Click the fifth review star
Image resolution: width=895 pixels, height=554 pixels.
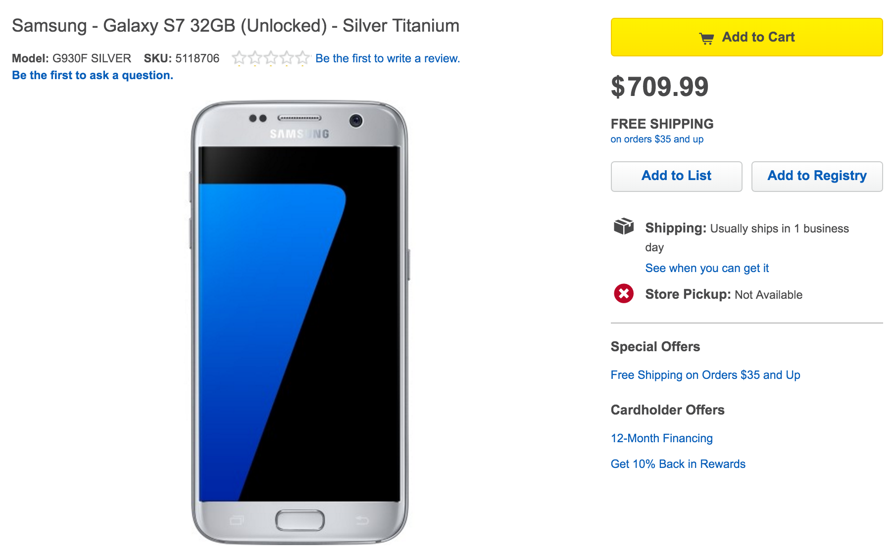point(302,58)
